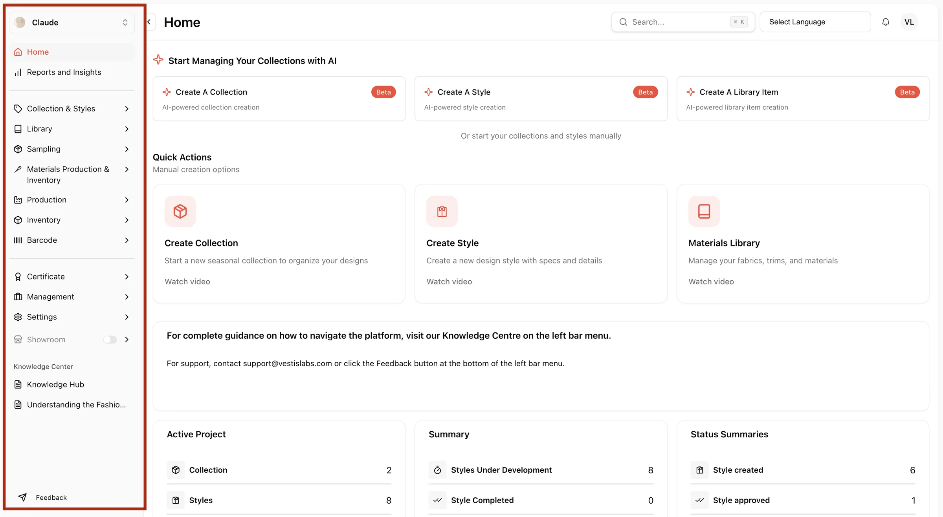Image resolution: width=943 pixels, height=517 pixels.
Task: Click the Reports and Insights chart icon
Action: point(18,72)
